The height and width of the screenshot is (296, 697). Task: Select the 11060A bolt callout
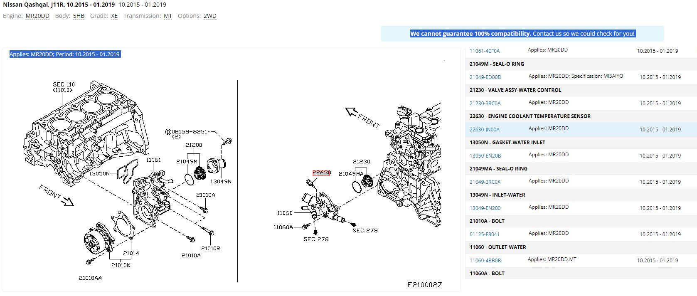[x=283, y=227]
